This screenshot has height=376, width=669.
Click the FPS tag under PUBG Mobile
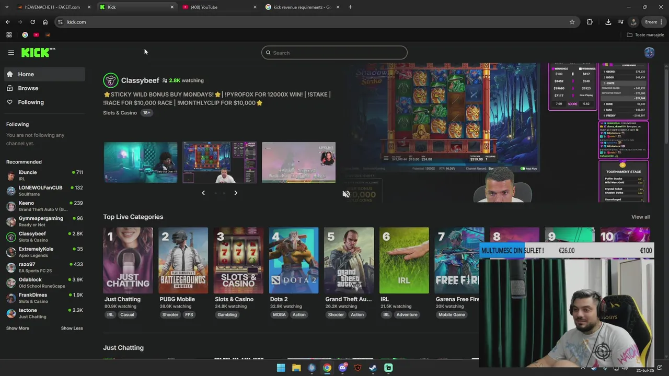[x=189, y=315]
